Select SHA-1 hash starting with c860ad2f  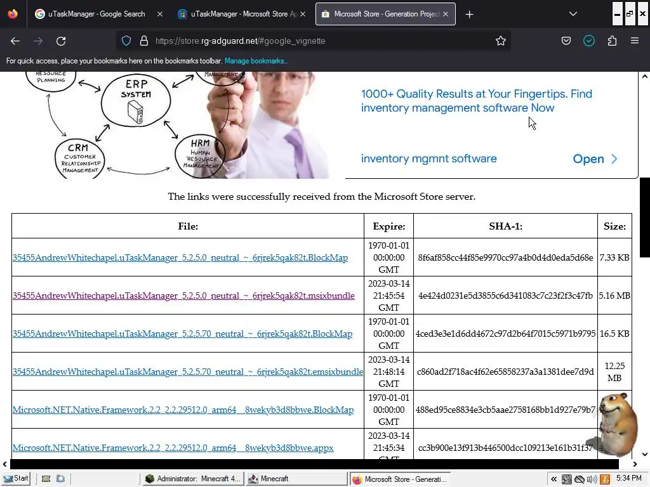click(505, 372)
